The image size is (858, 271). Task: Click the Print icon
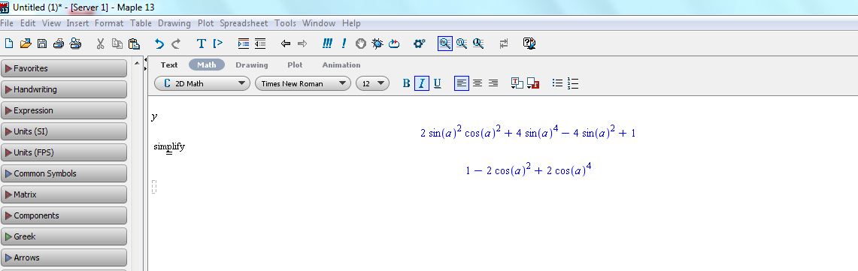[x=59, y=44]
